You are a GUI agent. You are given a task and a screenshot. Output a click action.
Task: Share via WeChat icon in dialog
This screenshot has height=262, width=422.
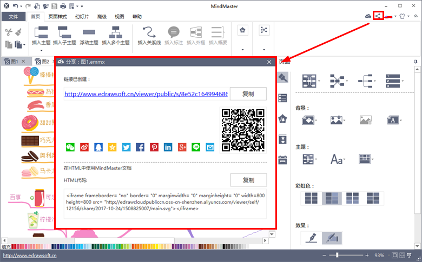point(70,147)
